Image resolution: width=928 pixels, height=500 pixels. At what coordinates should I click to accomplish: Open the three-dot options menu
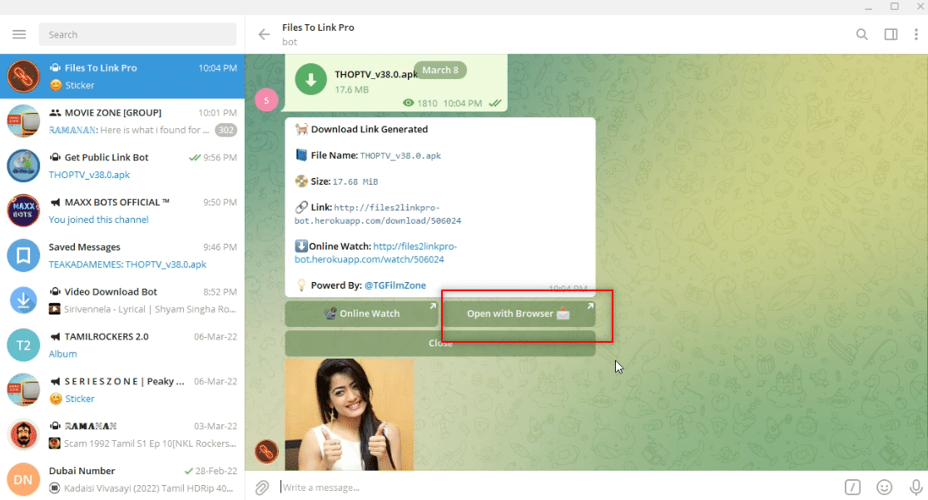pos(918,34)
